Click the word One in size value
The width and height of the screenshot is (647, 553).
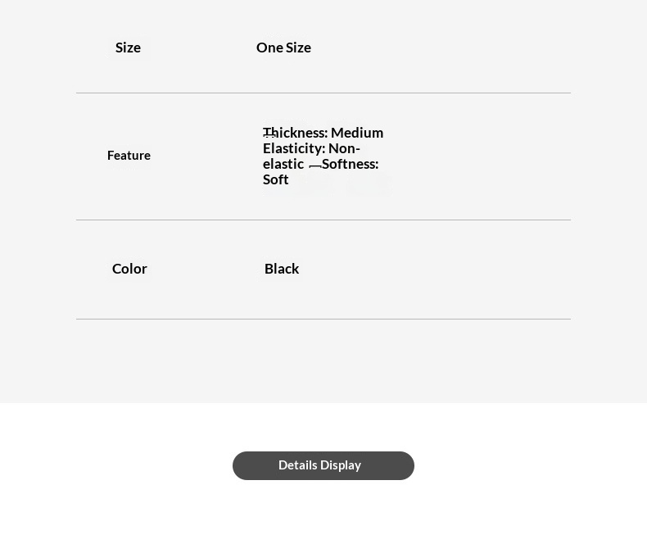[269, 48]
